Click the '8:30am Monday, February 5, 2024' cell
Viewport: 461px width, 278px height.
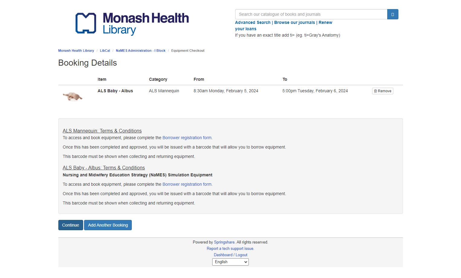tap(226, 91)
